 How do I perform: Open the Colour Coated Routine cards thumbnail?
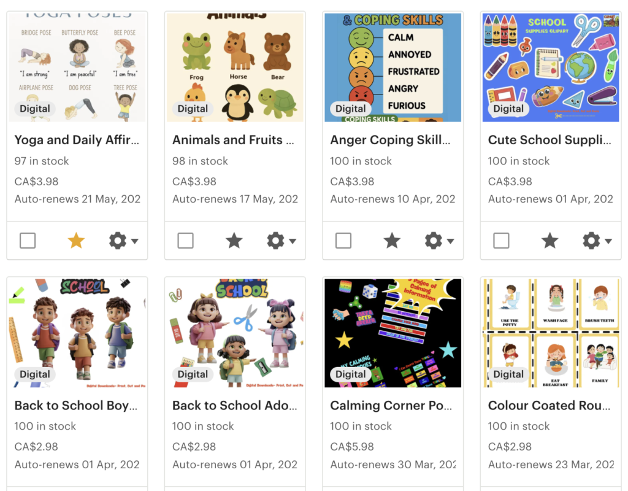click(x=551, y=333)
